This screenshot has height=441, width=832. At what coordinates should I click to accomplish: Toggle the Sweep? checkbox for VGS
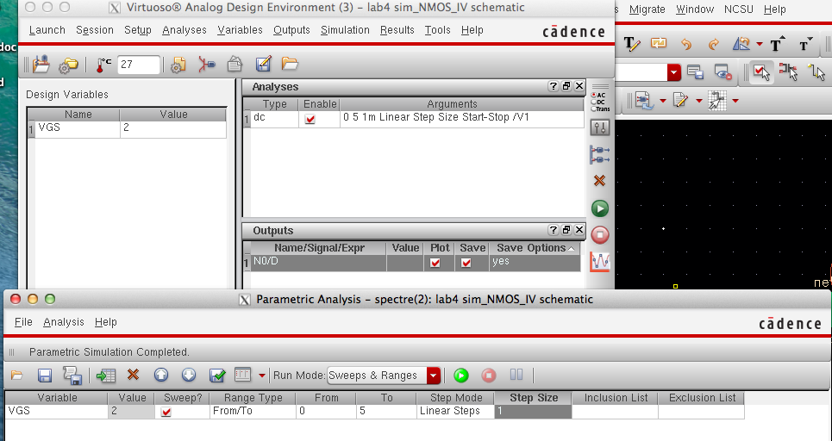[x=166, y=412]
